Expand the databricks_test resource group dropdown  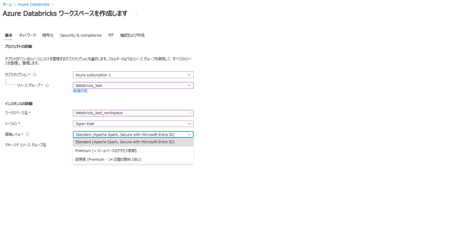pyautogui.click(x=133, y=86)
